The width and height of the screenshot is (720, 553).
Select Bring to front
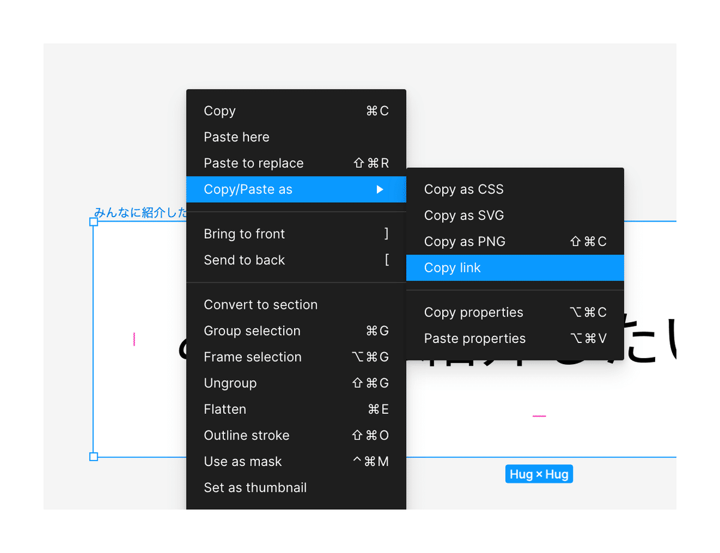[296, 234]
